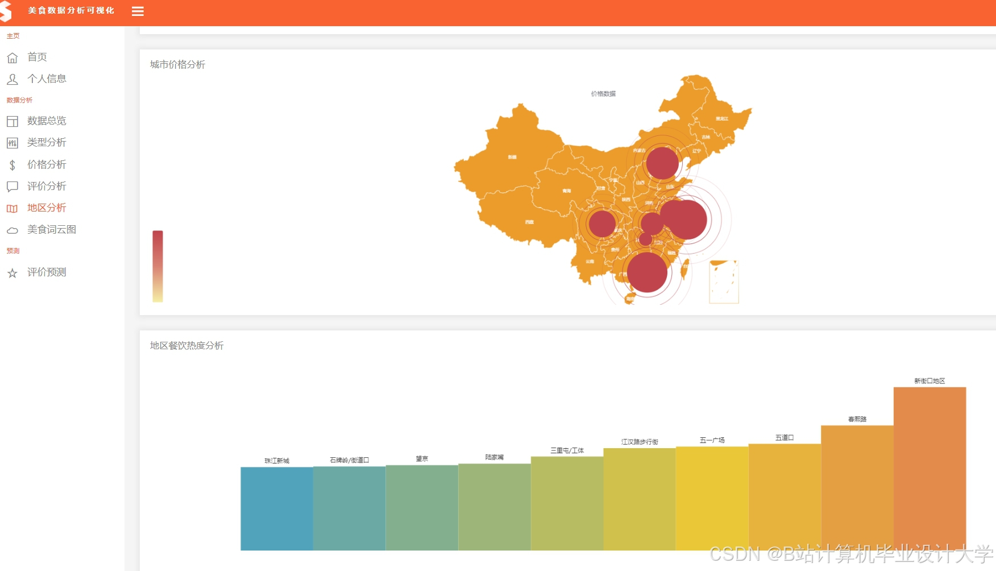The width and height of the screenshot is (996, 571).
Task: Select the folded map icon for 地区分析
Action: 13,208
